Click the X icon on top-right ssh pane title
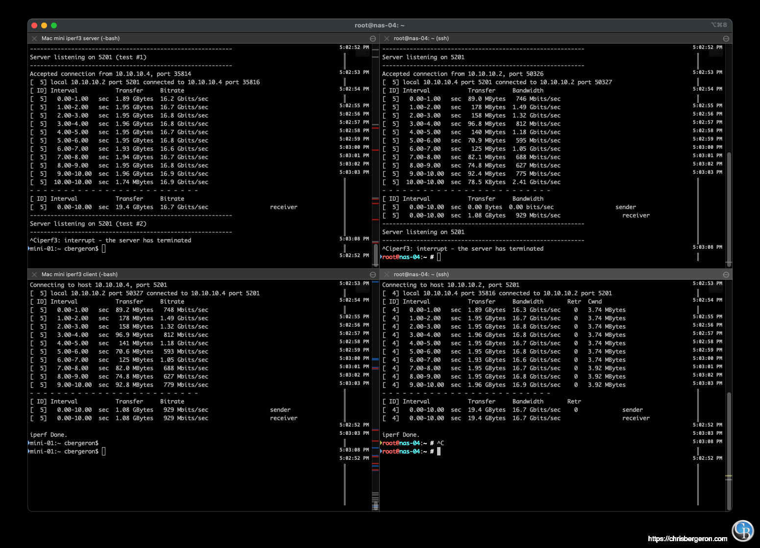 387,38
